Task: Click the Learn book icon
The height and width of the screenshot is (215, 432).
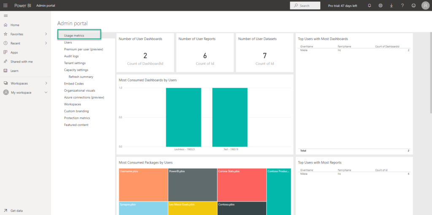Action: pos(5,71)
